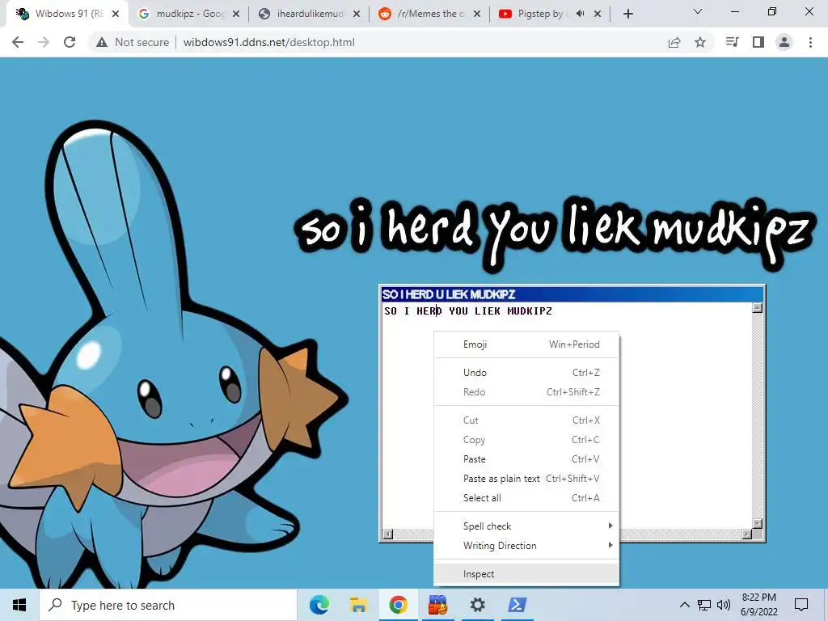Open Settings gear from the taskbar
The image size is (828, 621).
477,605
